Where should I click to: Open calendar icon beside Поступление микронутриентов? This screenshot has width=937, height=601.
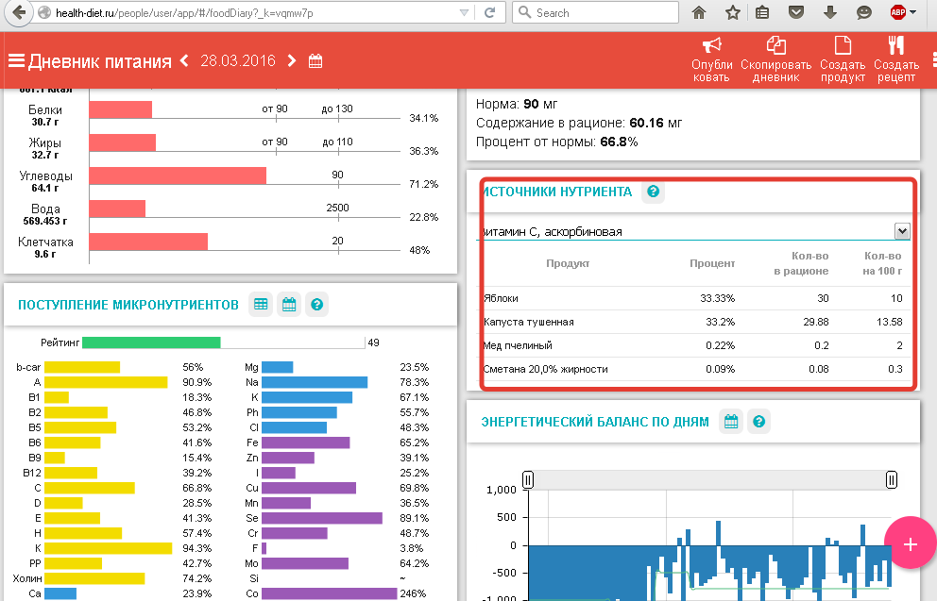(x=289, y=305)
